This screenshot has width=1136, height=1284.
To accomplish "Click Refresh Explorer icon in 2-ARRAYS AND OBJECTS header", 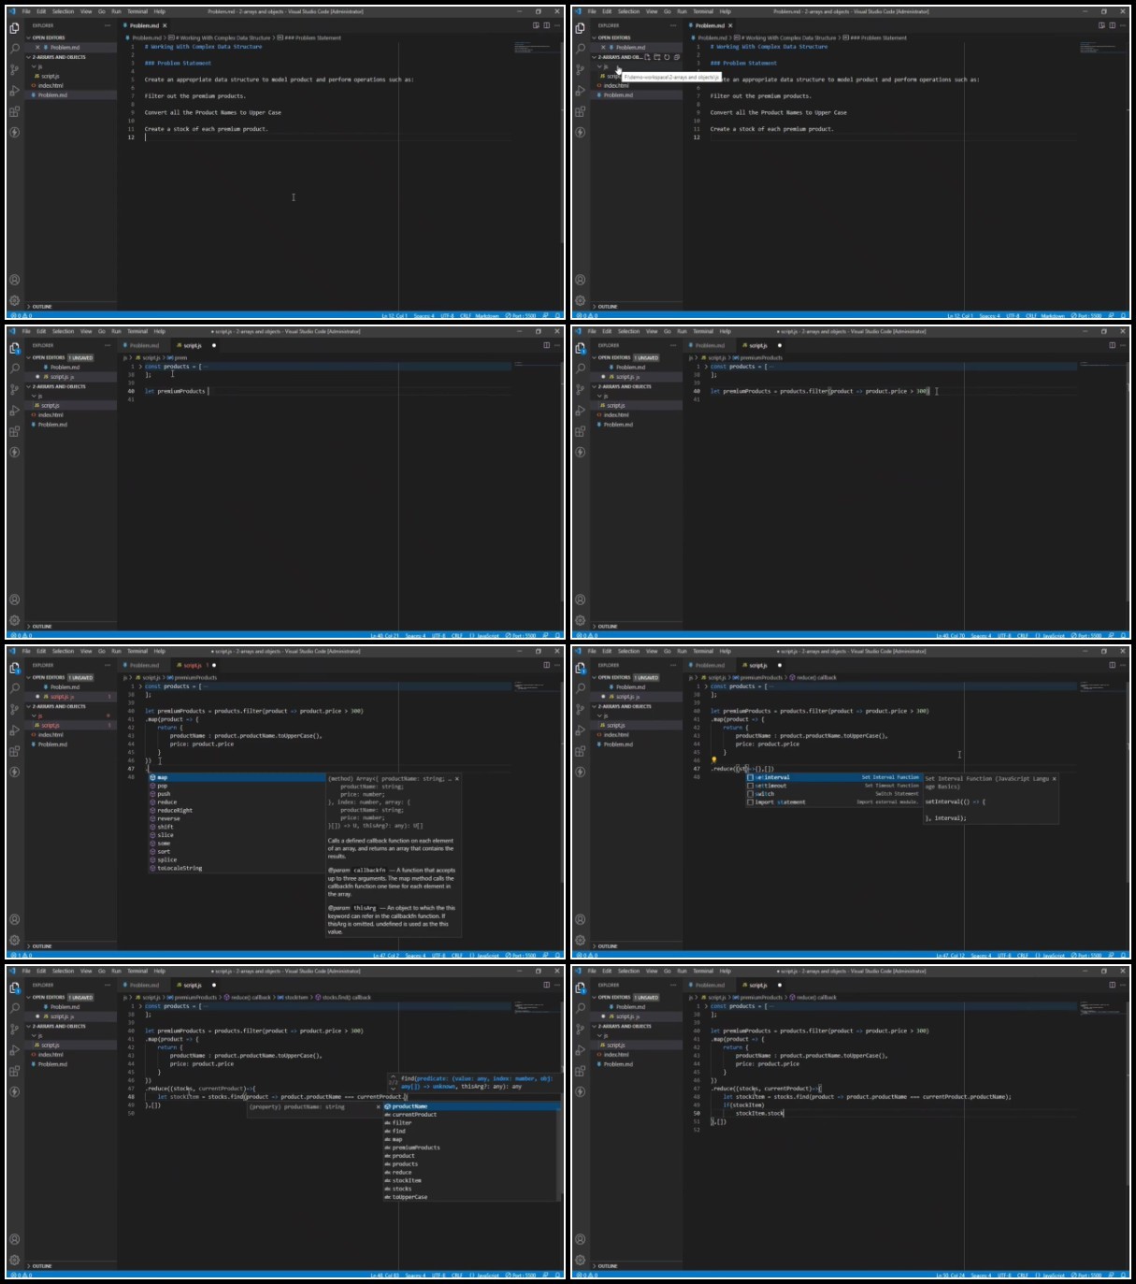I will [x=667, y=57].
